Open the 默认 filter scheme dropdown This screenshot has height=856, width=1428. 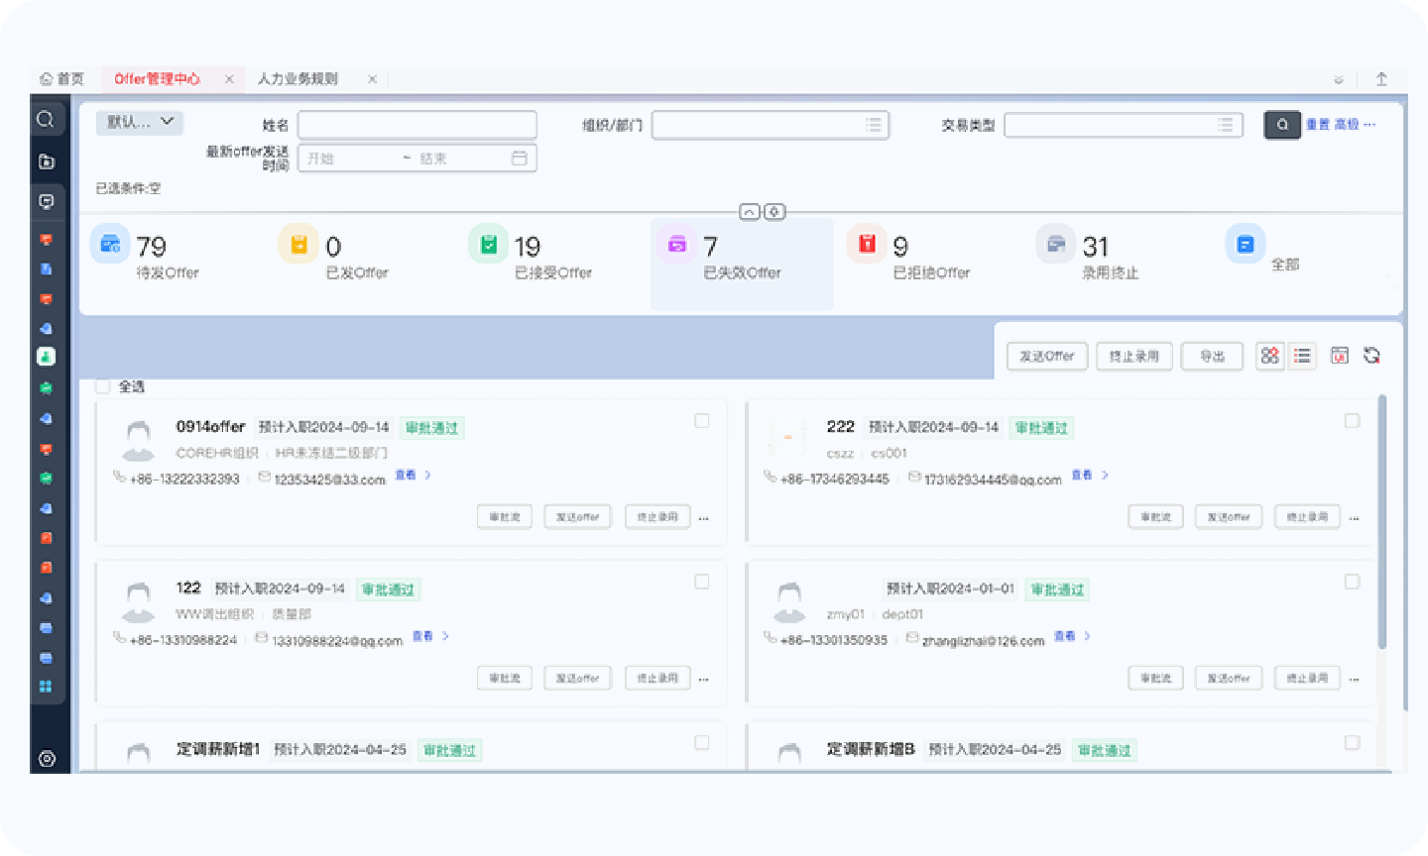click(x=140, y=122)
